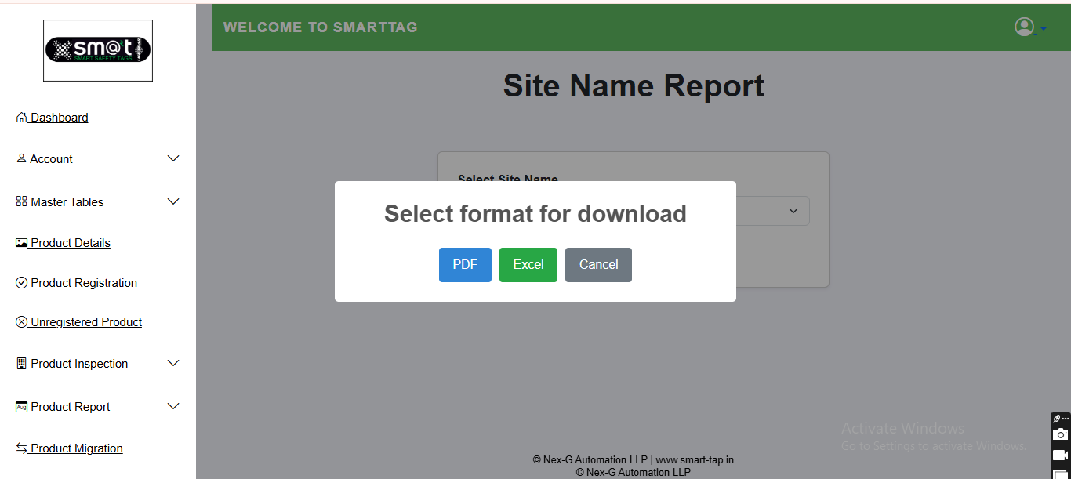The height and width of the screenshot is (479, 1071).
Task: Open the Master Tables sidebar menu
Action: 67,202
